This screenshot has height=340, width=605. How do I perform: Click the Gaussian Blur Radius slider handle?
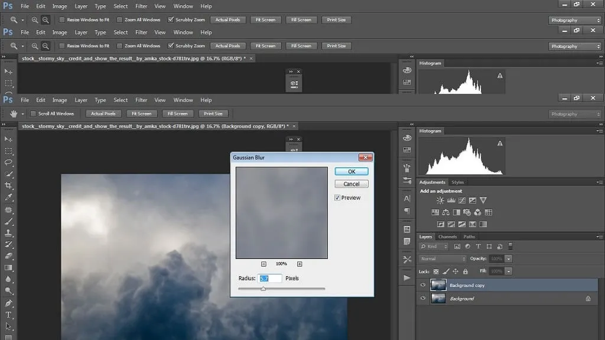pyautogui.click(x=263, y=289)
